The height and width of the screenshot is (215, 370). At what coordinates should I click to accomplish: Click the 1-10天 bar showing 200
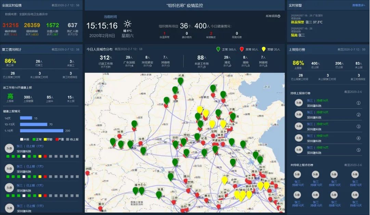tap(41, 131)
